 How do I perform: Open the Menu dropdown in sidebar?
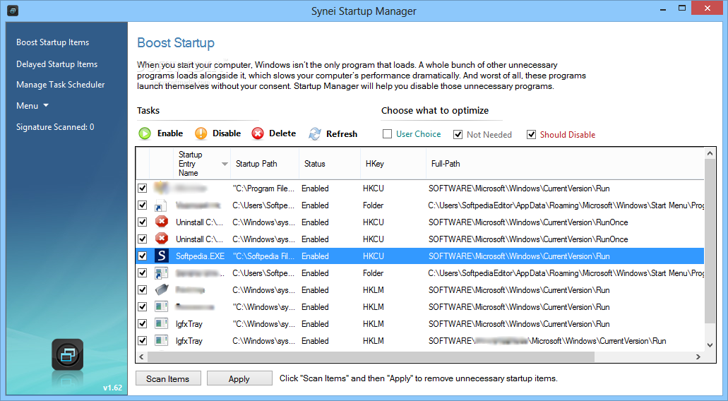click(x=32, y=106)
